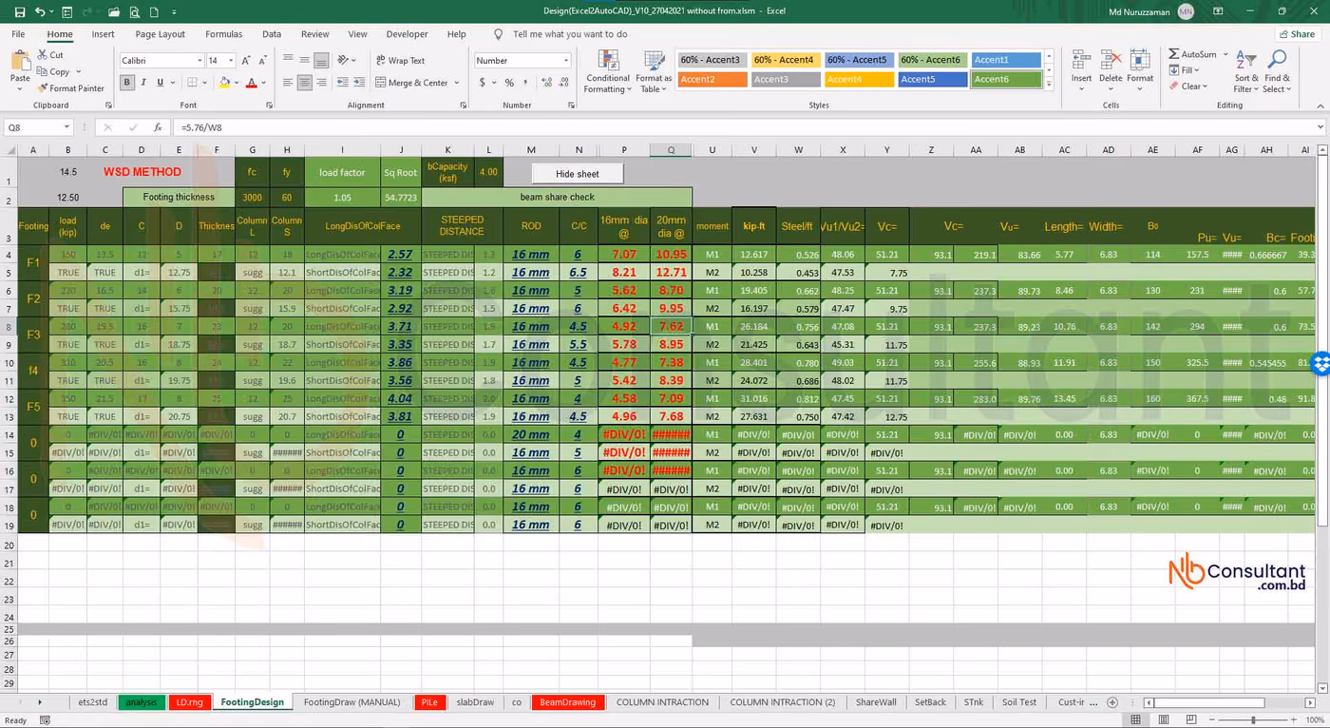Save the workbook from Quick Access Toolbar
This screenshot has width=1330, height=728.
[x=18, y=11]
